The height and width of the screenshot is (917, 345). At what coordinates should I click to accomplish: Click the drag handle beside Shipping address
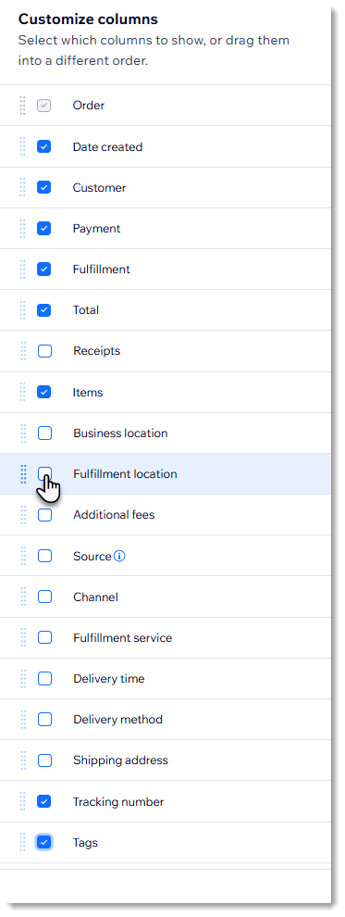point(23,760)
